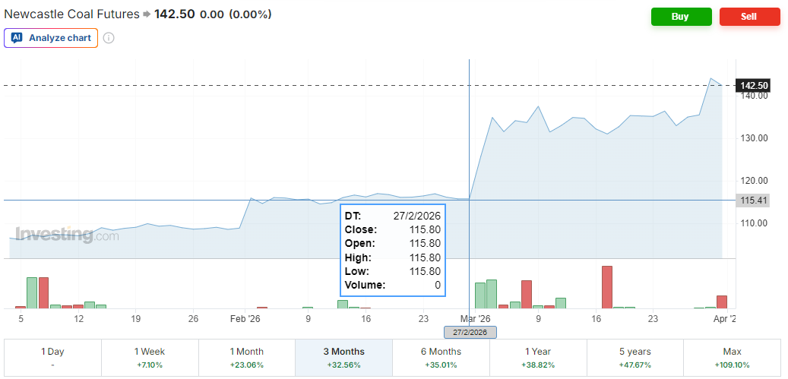Screen dimensions: 788x379
Task: Click the Investing.com watermark logo
Action: coord(67,235)
